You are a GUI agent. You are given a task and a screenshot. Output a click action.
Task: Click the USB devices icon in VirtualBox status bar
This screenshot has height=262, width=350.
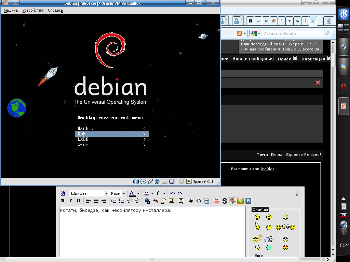pyautogui.click(x=150, y=181)
